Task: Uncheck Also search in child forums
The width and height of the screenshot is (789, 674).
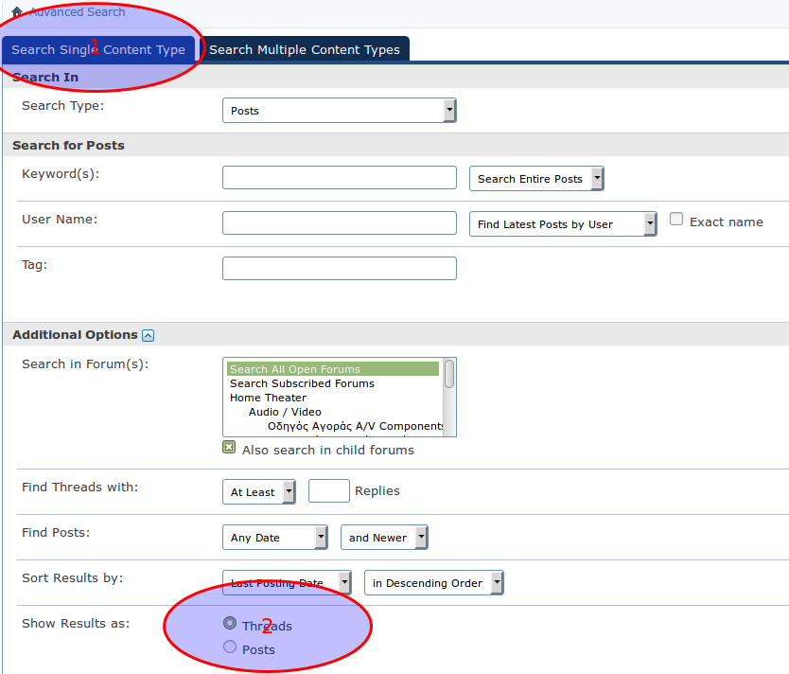Action: click(x=229, y=448)
